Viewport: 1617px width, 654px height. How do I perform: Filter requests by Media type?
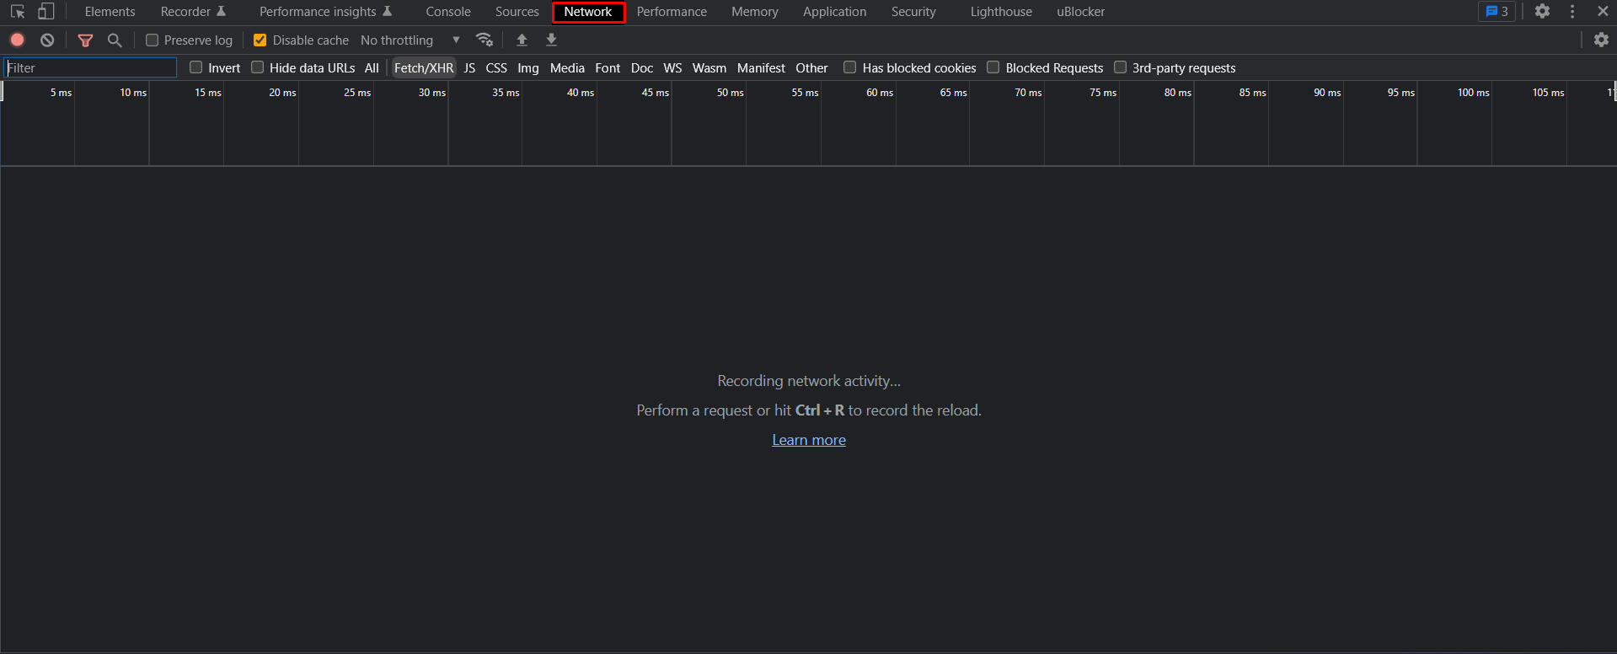coord(567,67)
